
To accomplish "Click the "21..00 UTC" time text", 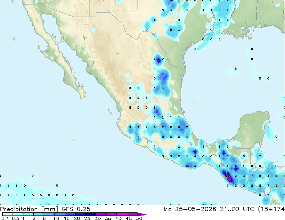I will (237, 209).
